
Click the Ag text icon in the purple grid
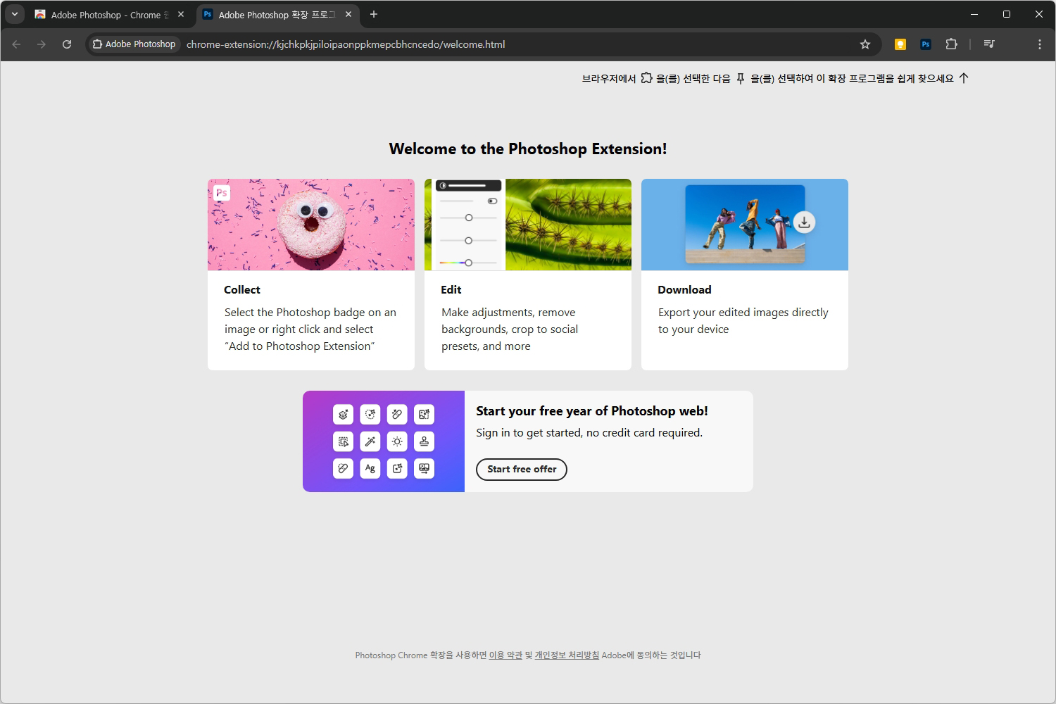pyautogui.click(x=370, y=468)
